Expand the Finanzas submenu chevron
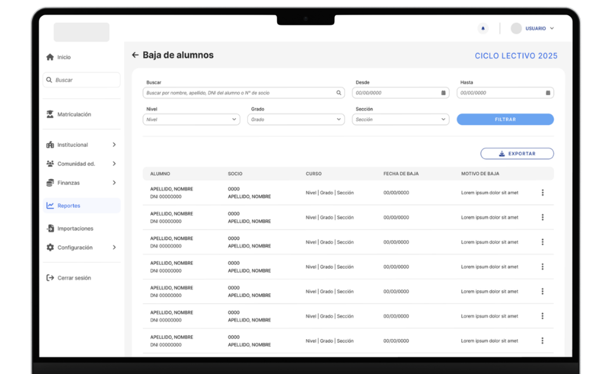Screen dimensions: 595x374 point(114,183)
